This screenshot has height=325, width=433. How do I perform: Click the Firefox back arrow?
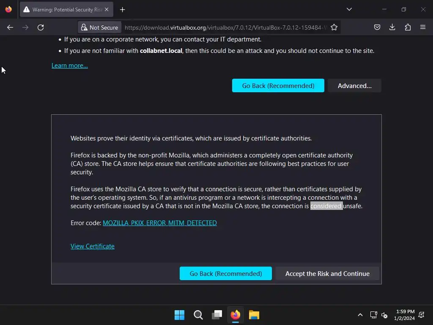click(10, 28)
